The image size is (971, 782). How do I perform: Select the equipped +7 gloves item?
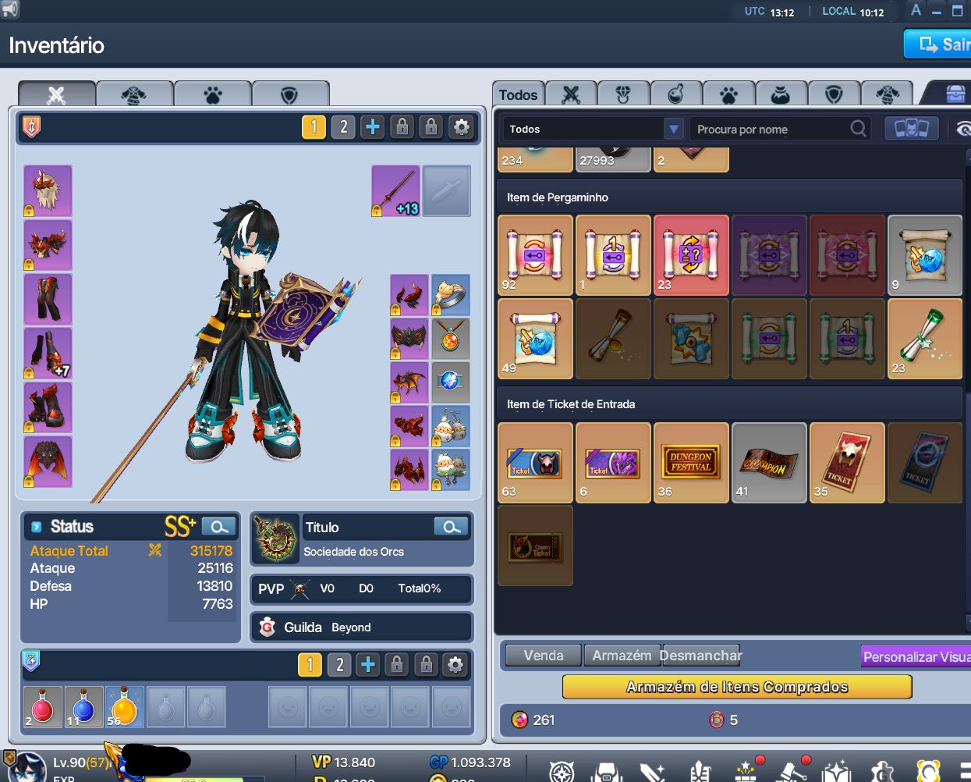point(48,353)
